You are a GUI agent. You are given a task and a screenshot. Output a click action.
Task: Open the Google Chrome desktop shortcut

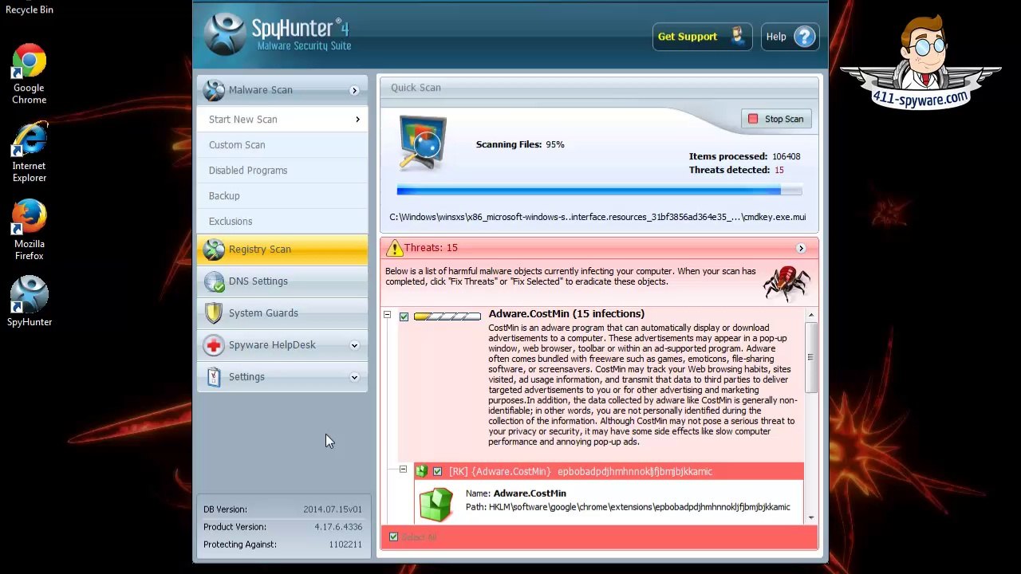30,73
